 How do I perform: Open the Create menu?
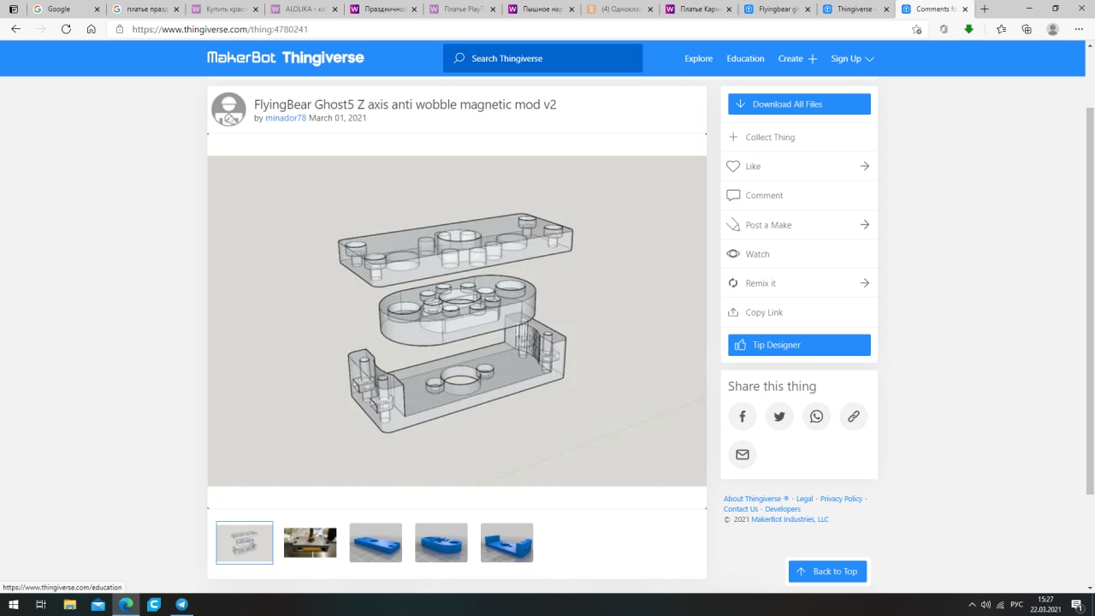click(x=797, y=59)
